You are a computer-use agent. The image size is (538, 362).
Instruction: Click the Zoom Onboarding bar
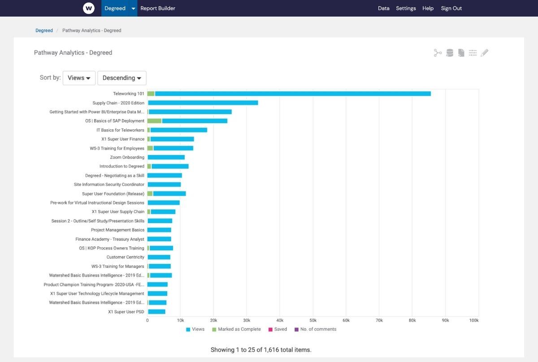click(x=166, y=157)
